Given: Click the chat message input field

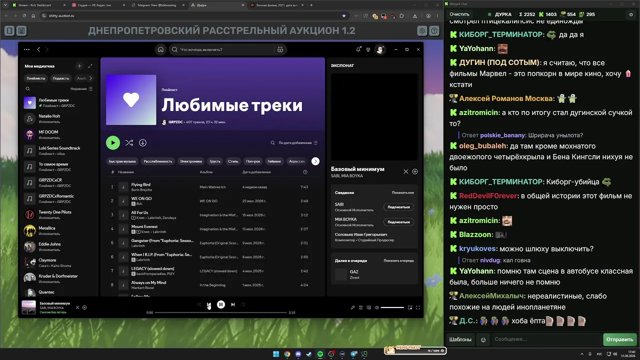Looking at the screenshot, I should pyautogui.click(x=546, y=339).
